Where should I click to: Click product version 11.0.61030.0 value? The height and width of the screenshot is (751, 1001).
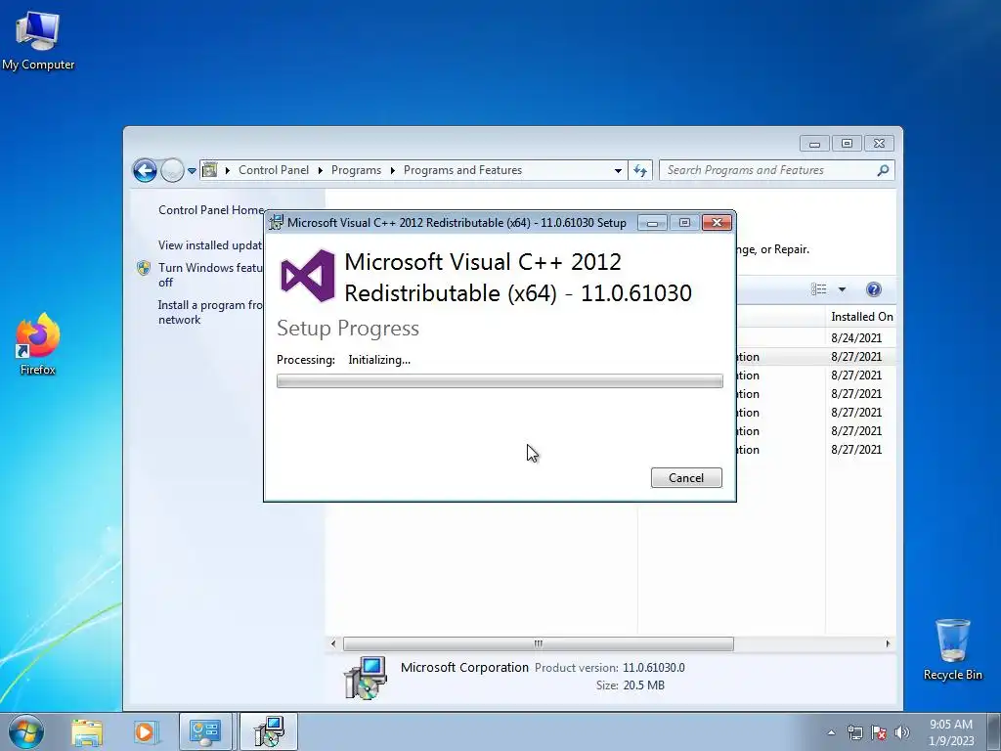[x=654, y=668]
